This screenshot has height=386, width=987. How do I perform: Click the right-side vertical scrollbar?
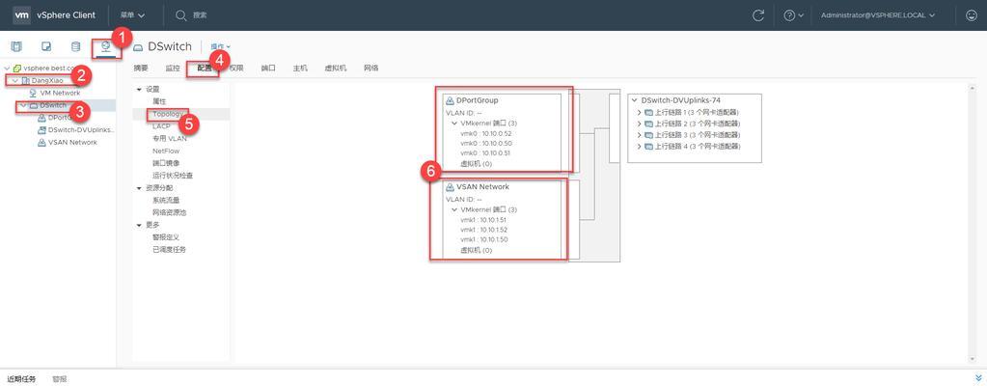[971, 223]
